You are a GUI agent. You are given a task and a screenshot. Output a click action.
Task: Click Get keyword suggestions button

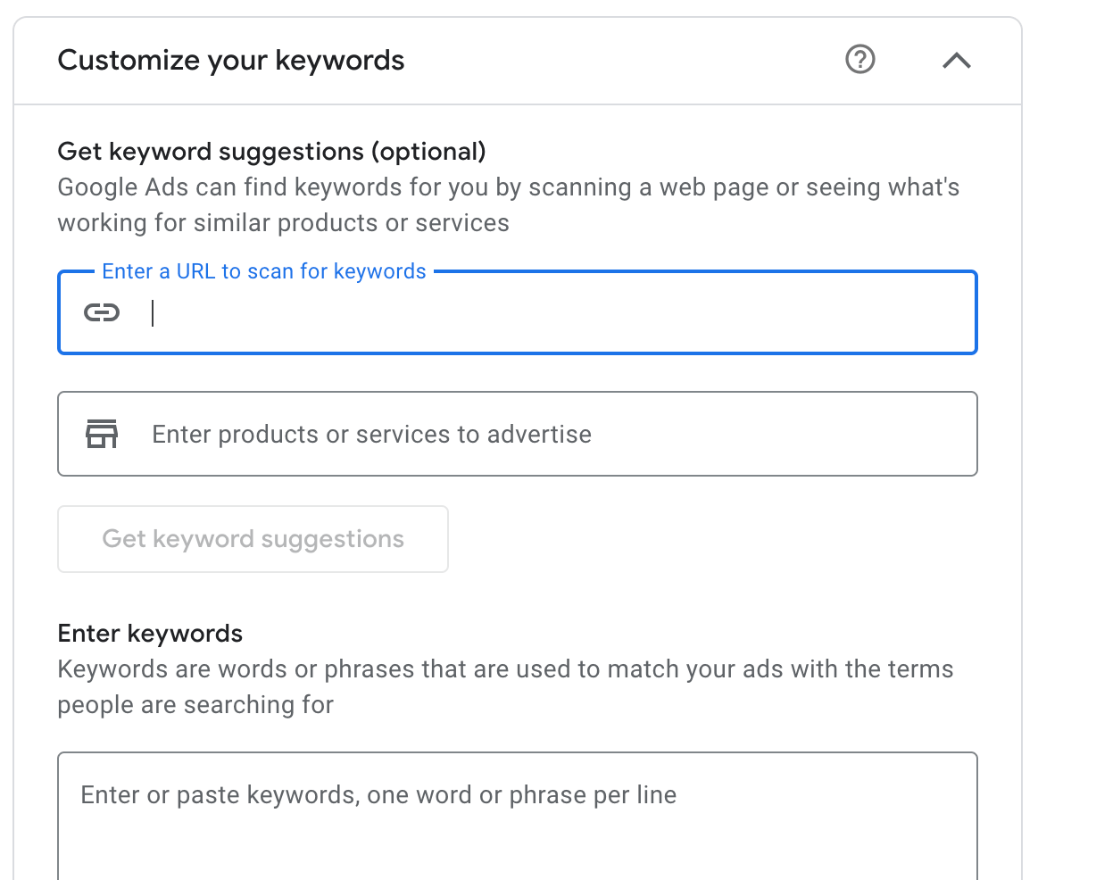tap(253, 539)
